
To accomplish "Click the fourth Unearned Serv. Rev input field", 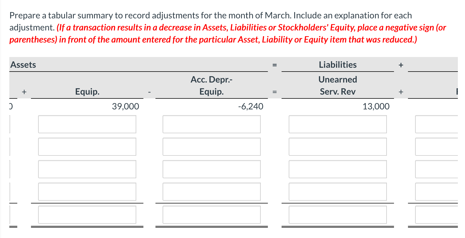I will pyautogui.click(x=338, y=192).
